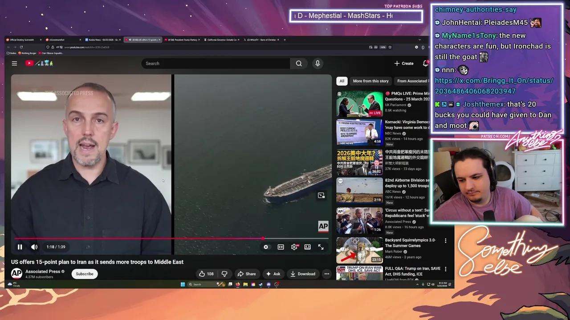Start voice search with microphone
The width and height of the screenshot is (570, 320).
click(x=318, y=64)
